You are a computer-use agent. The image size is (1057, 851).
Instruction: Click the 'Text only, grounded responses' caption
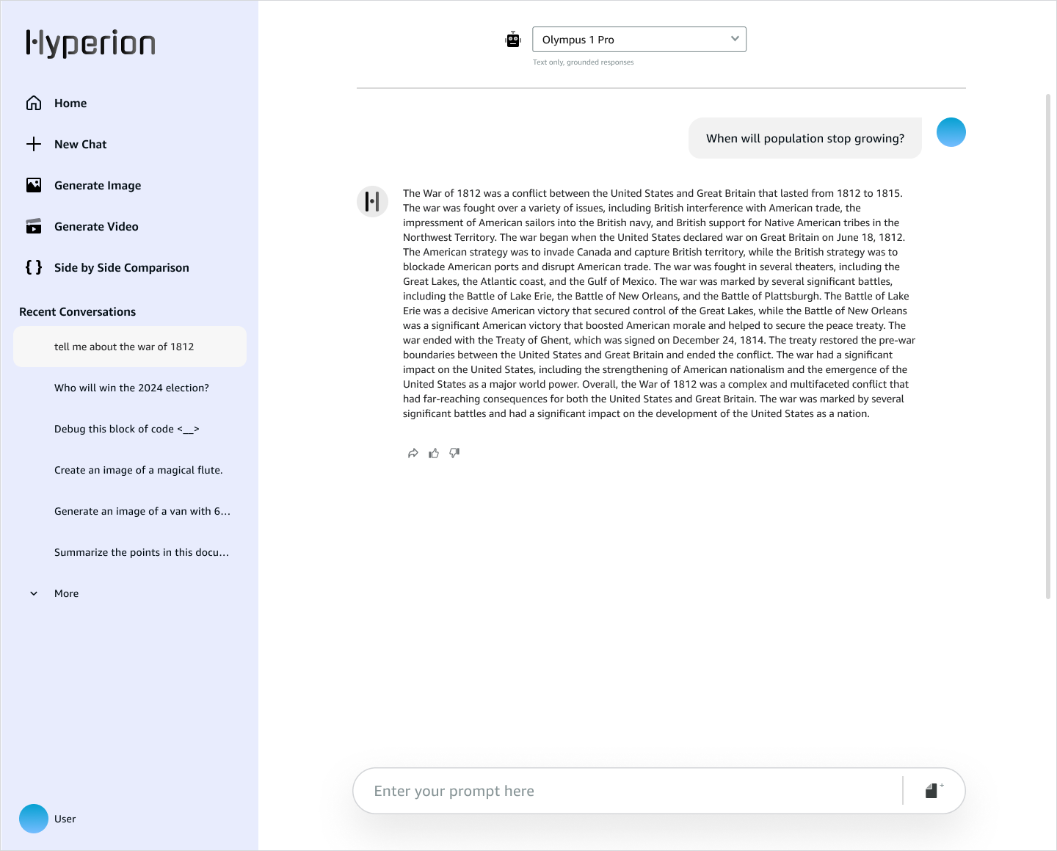583,62
